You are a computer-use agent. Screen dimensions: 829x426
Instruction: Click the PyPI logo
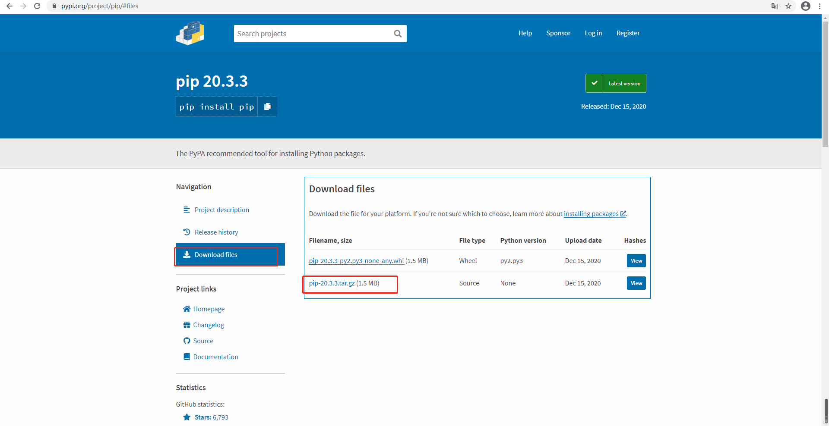(x=190, y=33)
